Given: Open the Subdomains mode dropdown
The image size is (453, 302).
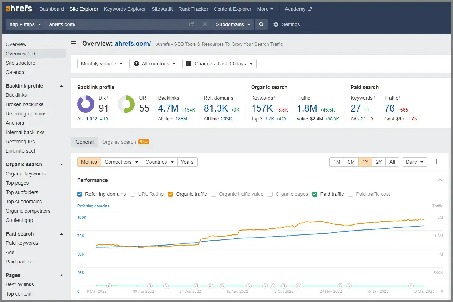Looking at the screenshot, I should click(233, 24).
